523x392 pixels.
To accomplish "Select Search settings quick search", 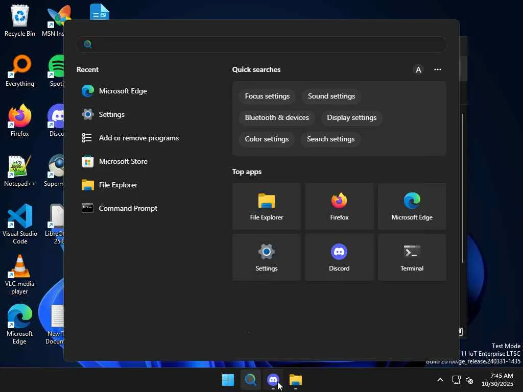I will tap(330, 139).
